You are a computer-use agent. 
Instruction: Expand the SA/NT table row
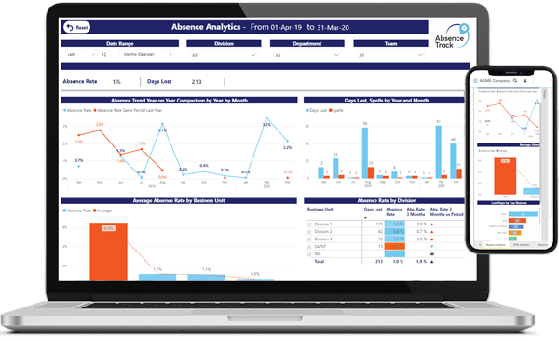(x=309, y=247)
